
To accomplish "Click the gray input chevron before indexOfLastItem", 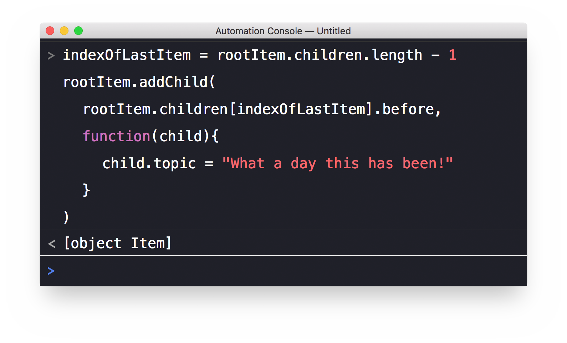I will (x=51, y=56).
